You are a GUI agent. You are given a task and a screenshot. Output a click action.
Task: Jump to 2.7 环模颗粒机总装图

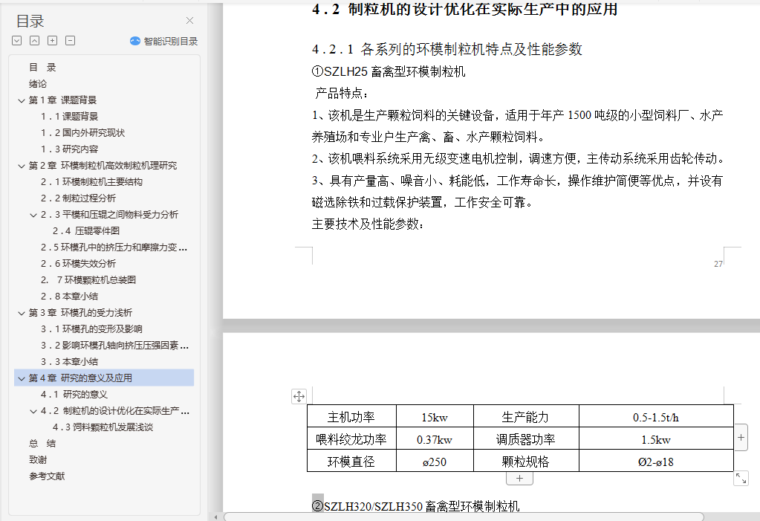click(88, 280)
